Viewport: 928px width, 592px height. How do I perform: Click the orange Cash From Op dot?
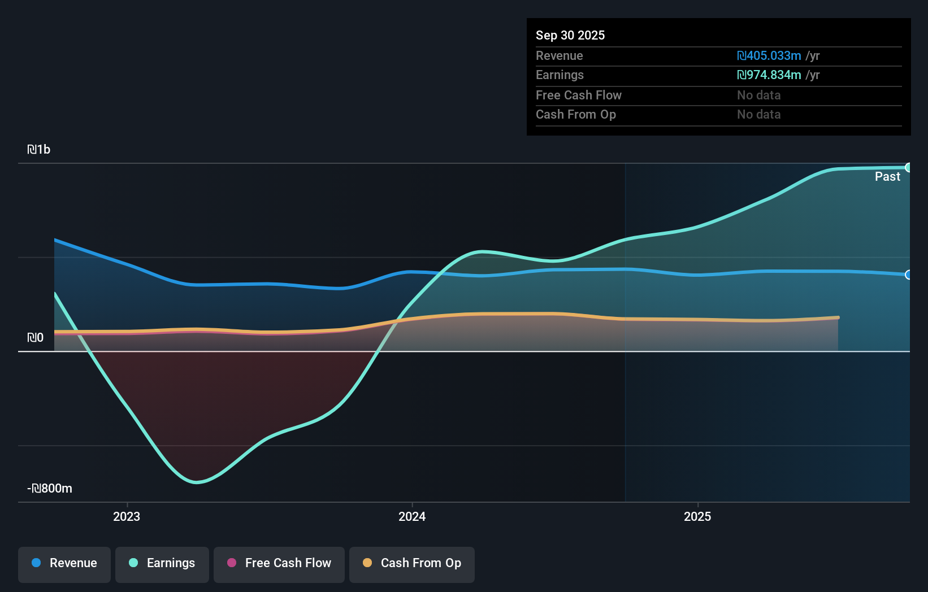pyautogui.click(x=368, y=563)
